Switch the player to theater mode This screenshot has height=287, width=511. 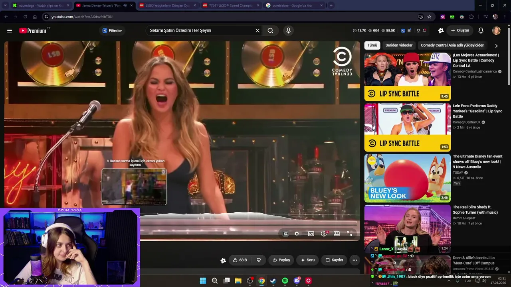(x=337, y=234)
